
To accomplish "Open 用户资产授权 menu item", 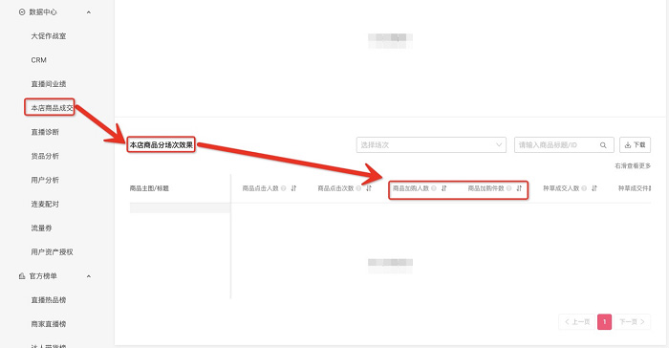I will [52, 252].
